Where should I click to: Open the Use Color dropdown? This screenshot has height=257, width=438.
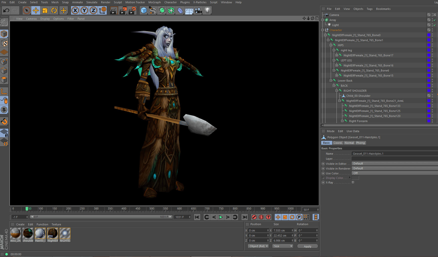coord(395,173)
